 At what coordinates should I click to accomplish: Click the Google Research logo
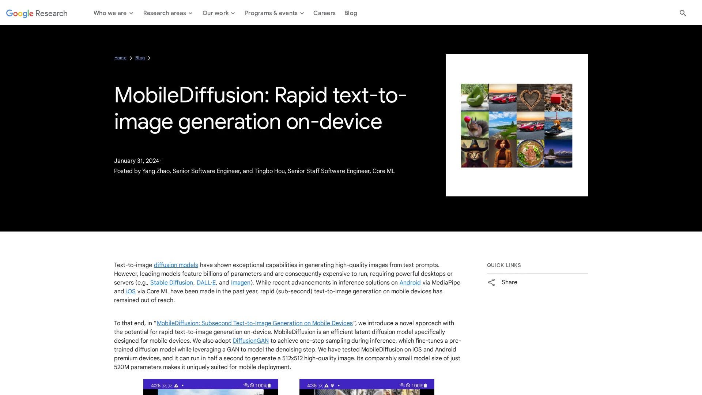[x=37, y=13]
